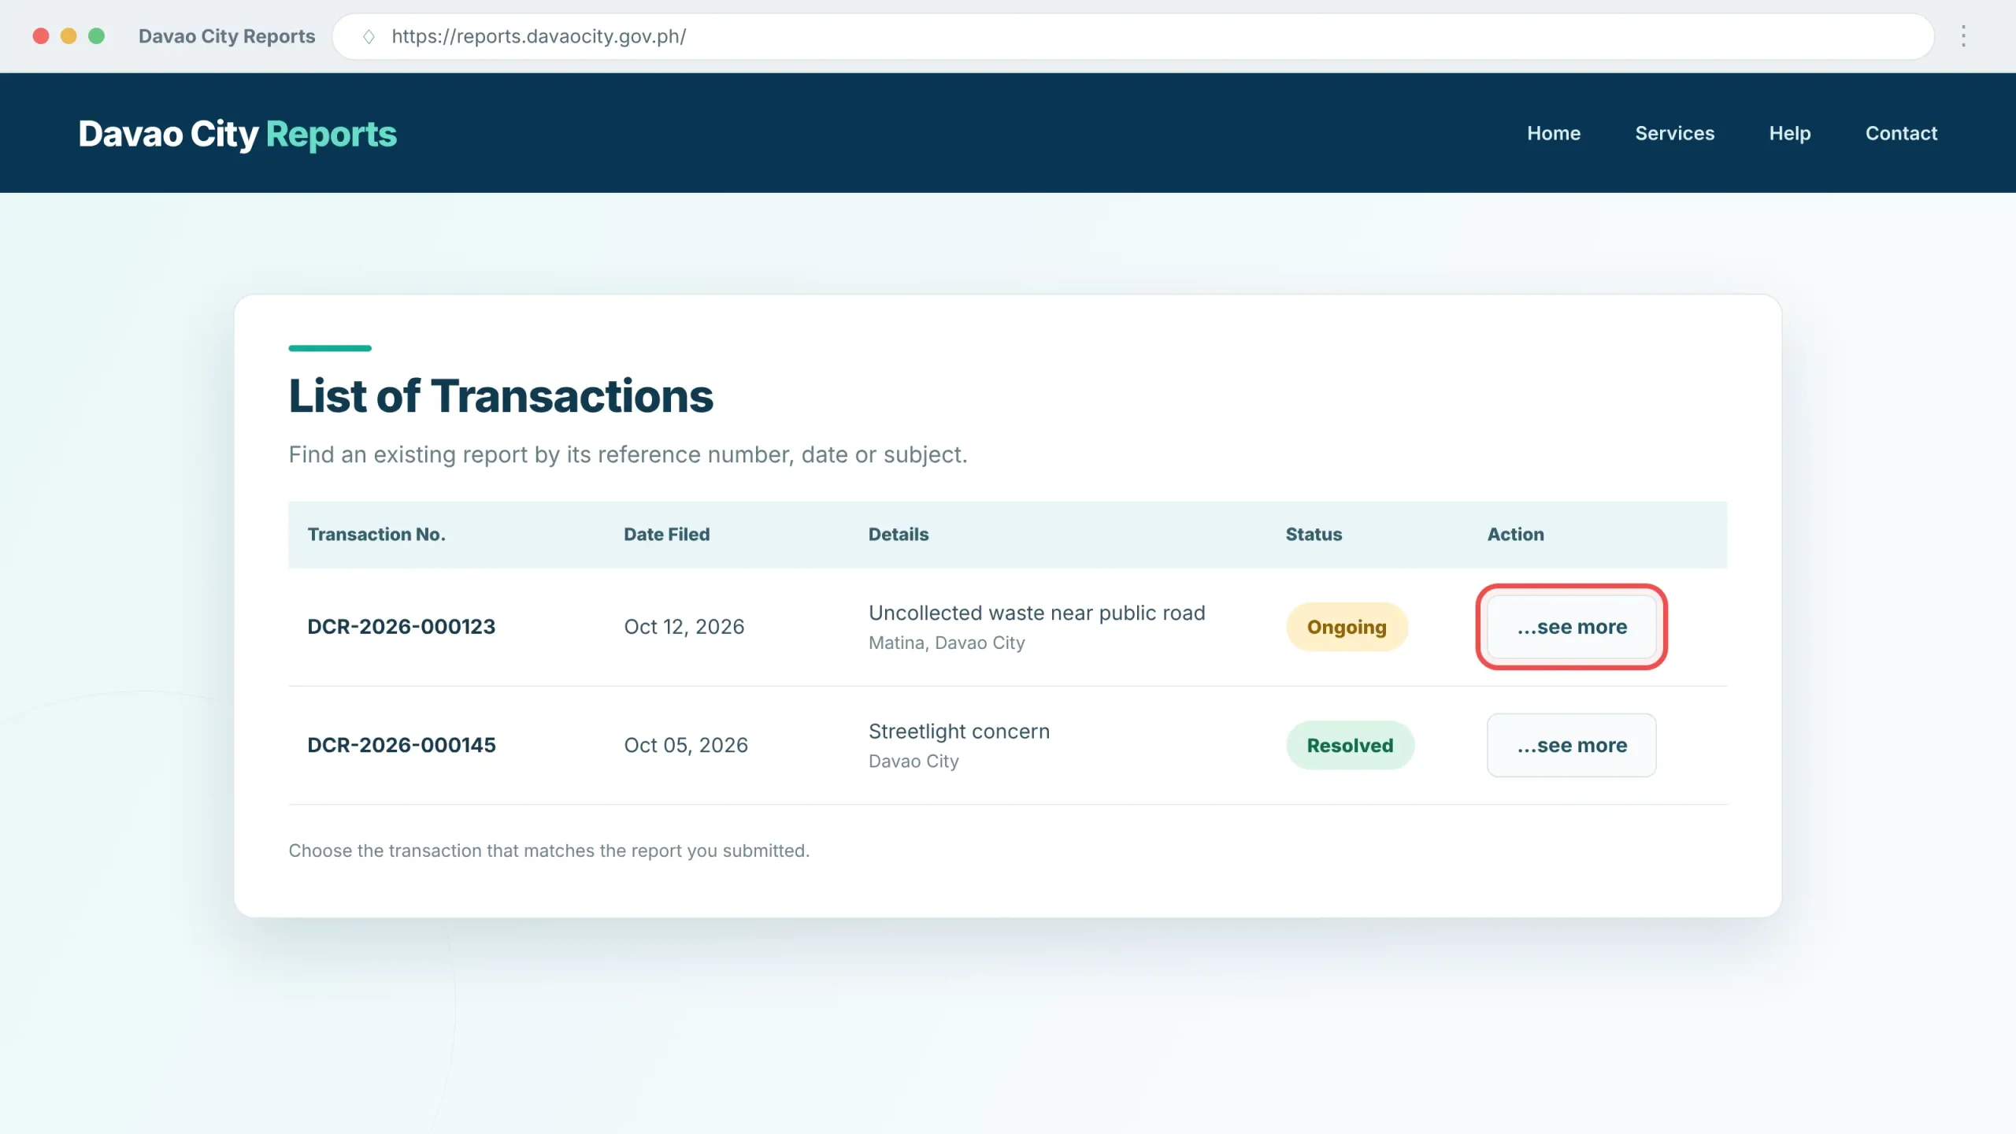Click the yellow minimize window dot

(69, 36)
